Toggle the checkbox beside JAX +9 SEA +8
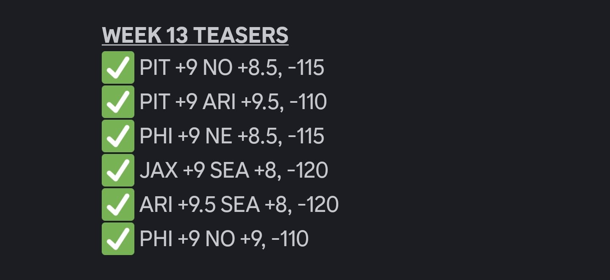The image size is (610, 280). click(x=118, y=170)
